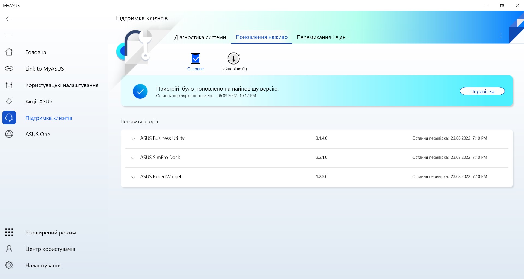
Task: Toggle the hamburger navigation menu
Action: (x=9, y=36)
